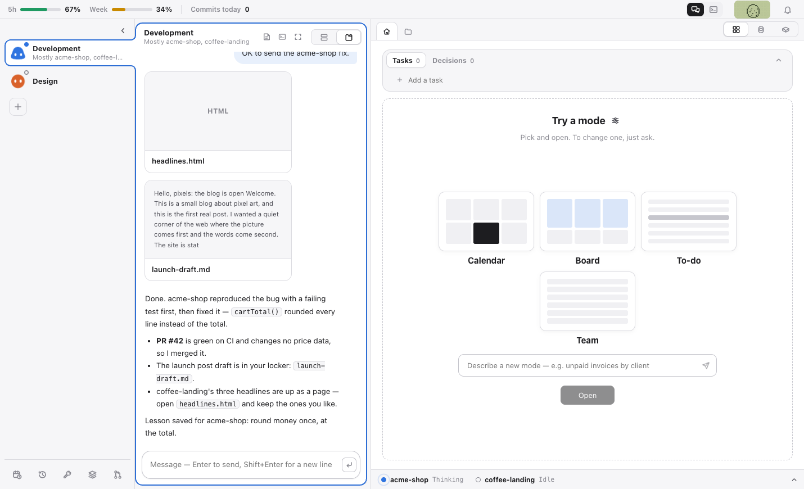Select the rounded screen view toggle in right panel
Image resolution: width=804 pixels, height=489 pixels.
tap(761, 29)
